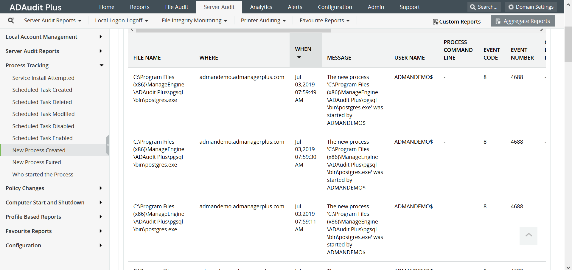Click the table horizontal scroll right arrow
The width and height of the screenshot is (572, 270).
(x=542, y=30)
